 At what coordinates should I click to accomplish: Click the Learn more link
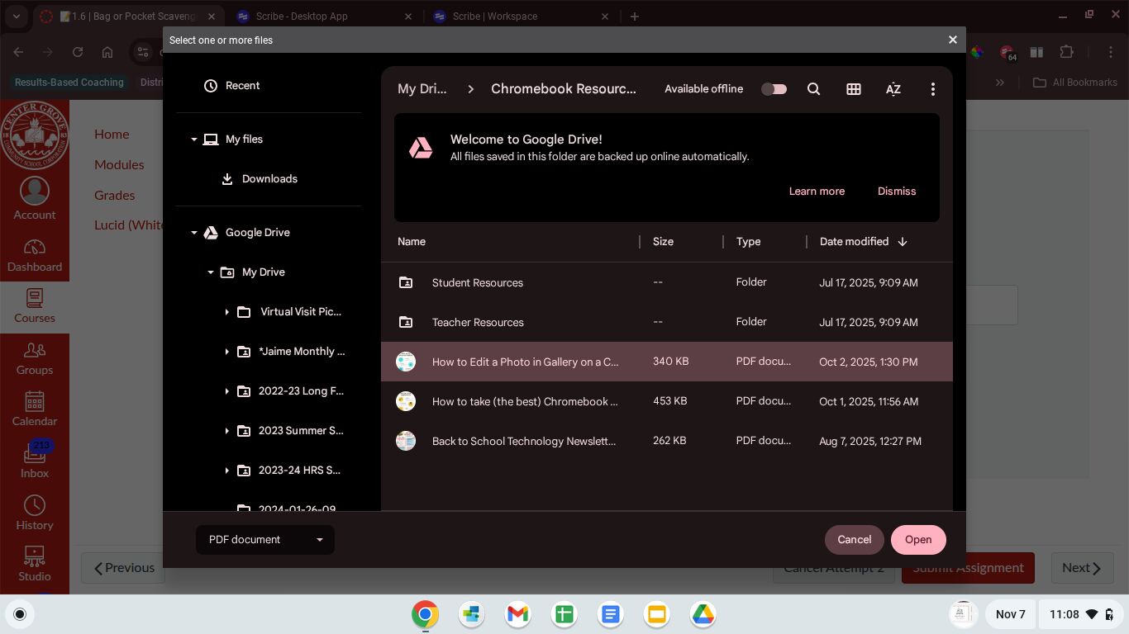(817, 192)
